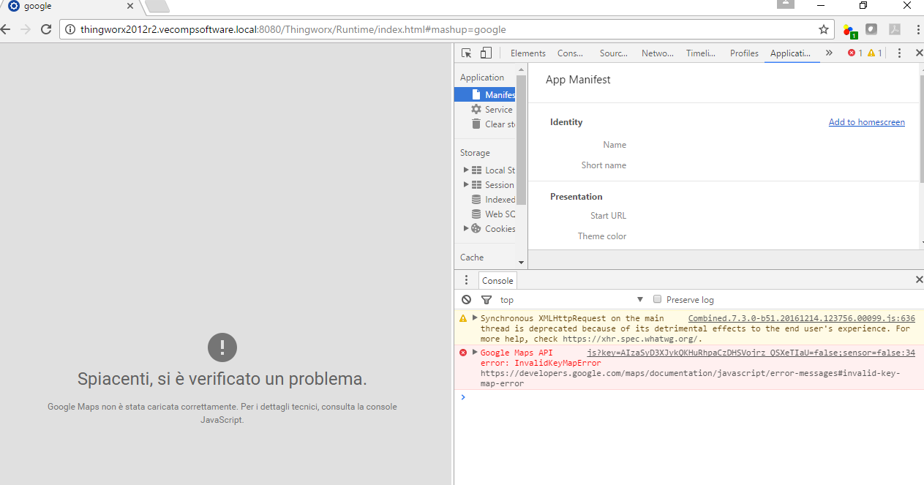Clear the console with the block icon
This screenshot has height=485, width=924.
click(x=467, y=300)
